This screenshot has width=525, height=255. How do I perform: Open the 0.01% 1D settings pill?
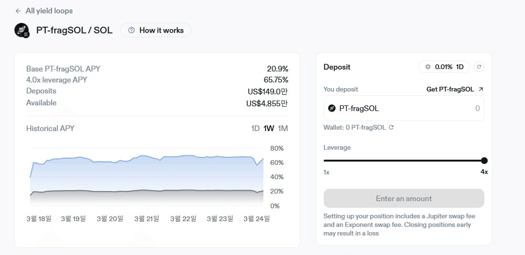click(444, 67)
